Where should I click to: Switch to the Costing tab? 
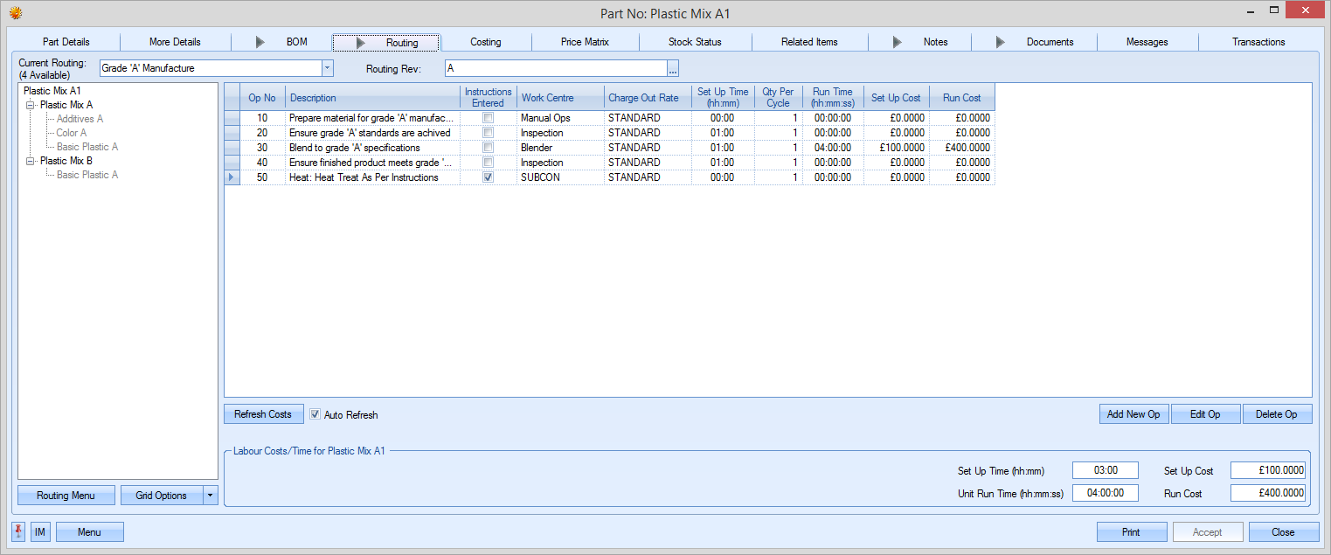[485, 42]
